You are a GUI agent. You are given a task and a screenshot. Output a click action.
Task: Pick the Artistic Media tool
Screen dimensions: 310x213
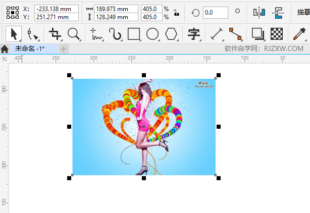click(116, 34)
